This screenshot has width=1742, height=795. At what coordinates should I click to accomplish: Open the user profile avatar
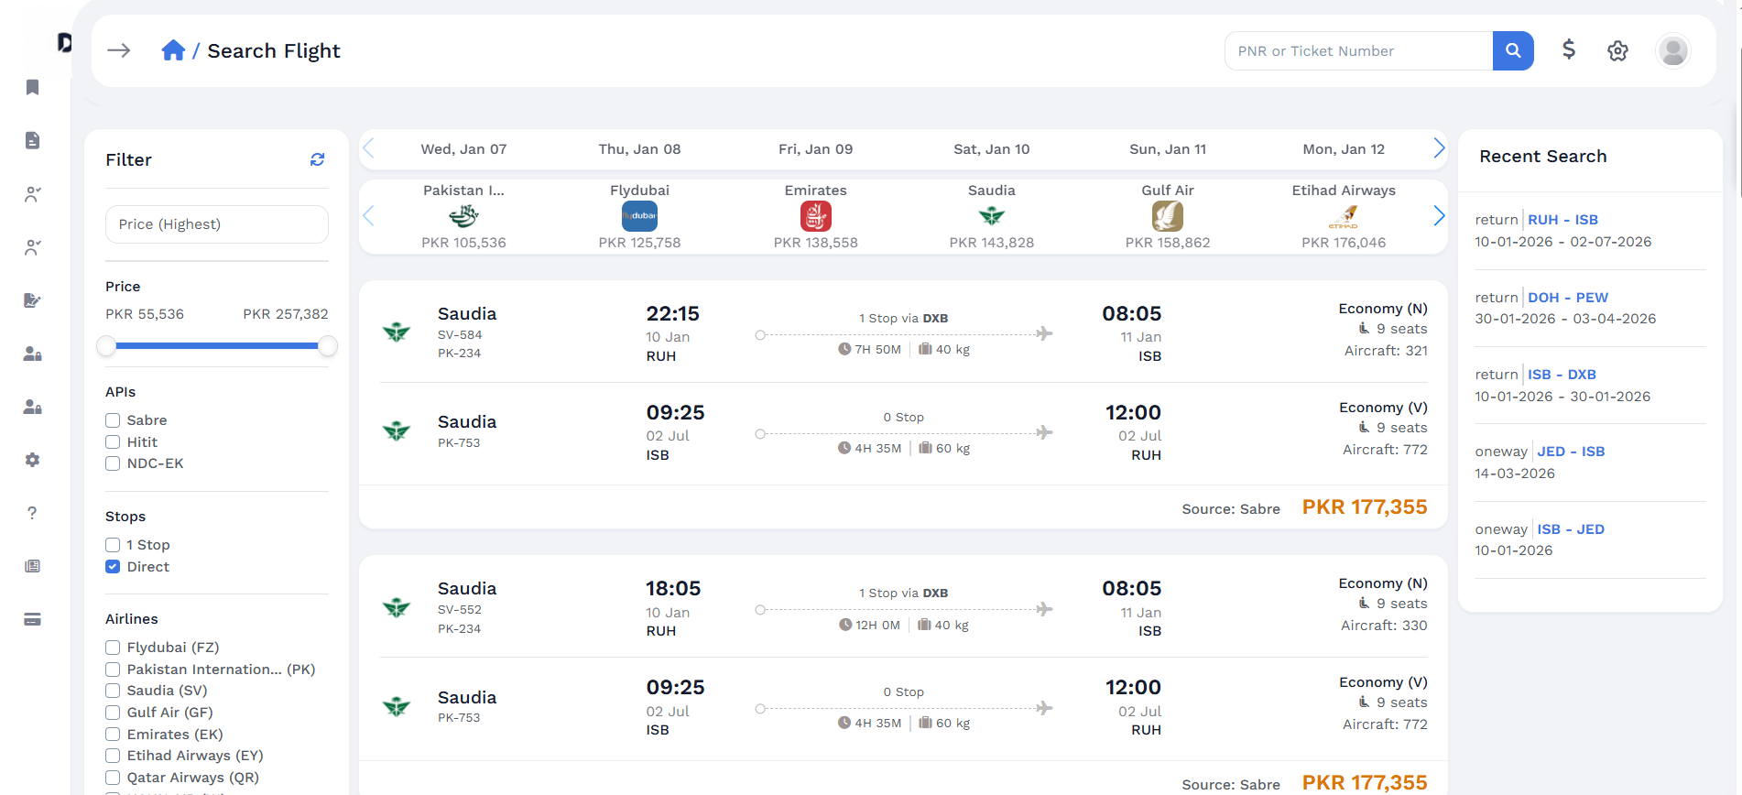pos(1673,50)
